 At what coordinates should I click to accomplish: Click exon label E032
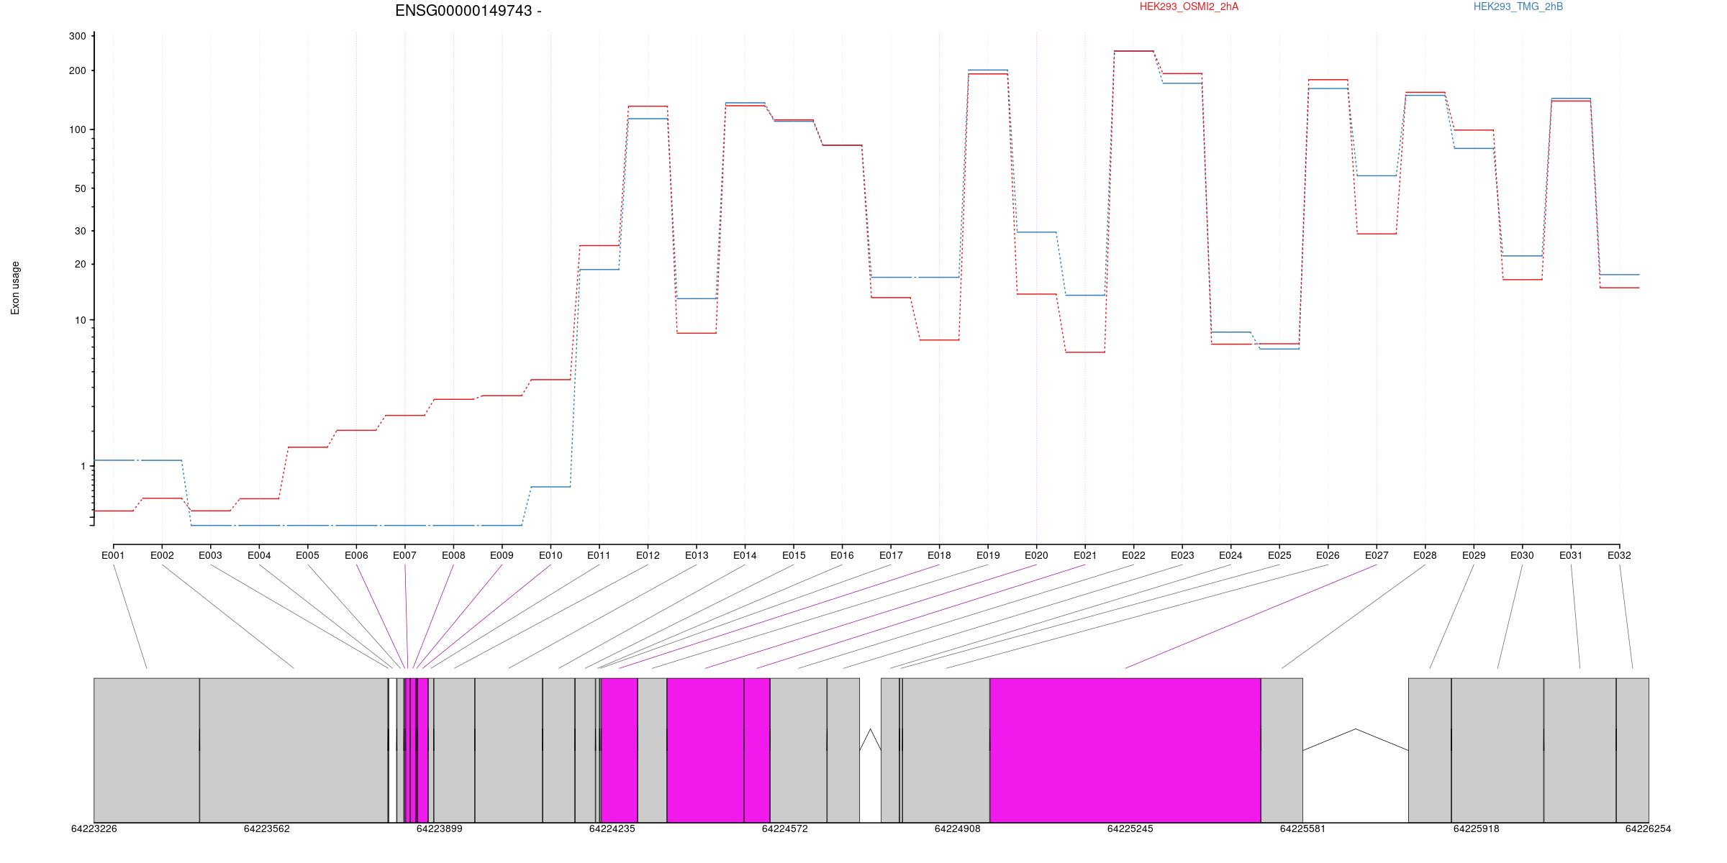pos(1619,555)
